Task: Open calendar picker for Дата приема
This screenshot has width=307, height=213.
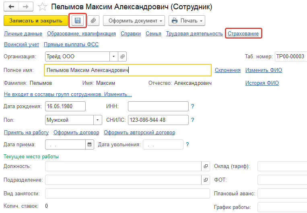Action: pos(90,144)
